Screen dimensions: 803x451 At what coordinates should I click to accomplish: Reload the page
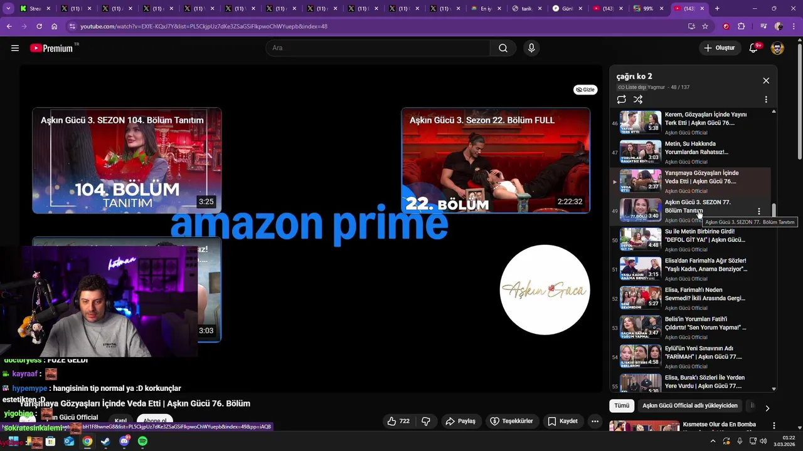point(39,26)
